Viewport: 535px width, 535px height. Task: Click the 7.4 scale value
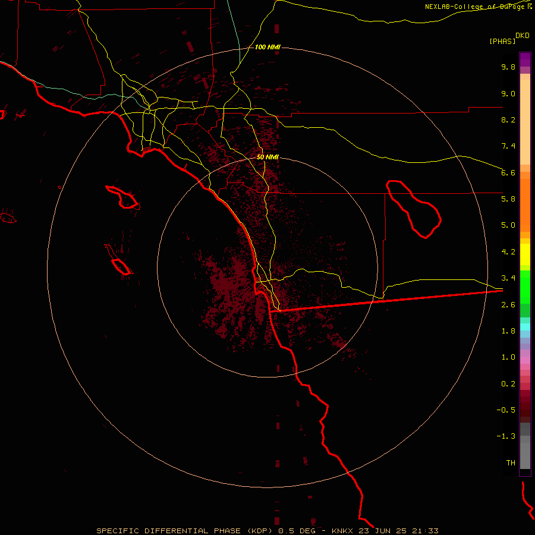click(x=508, y=146)
